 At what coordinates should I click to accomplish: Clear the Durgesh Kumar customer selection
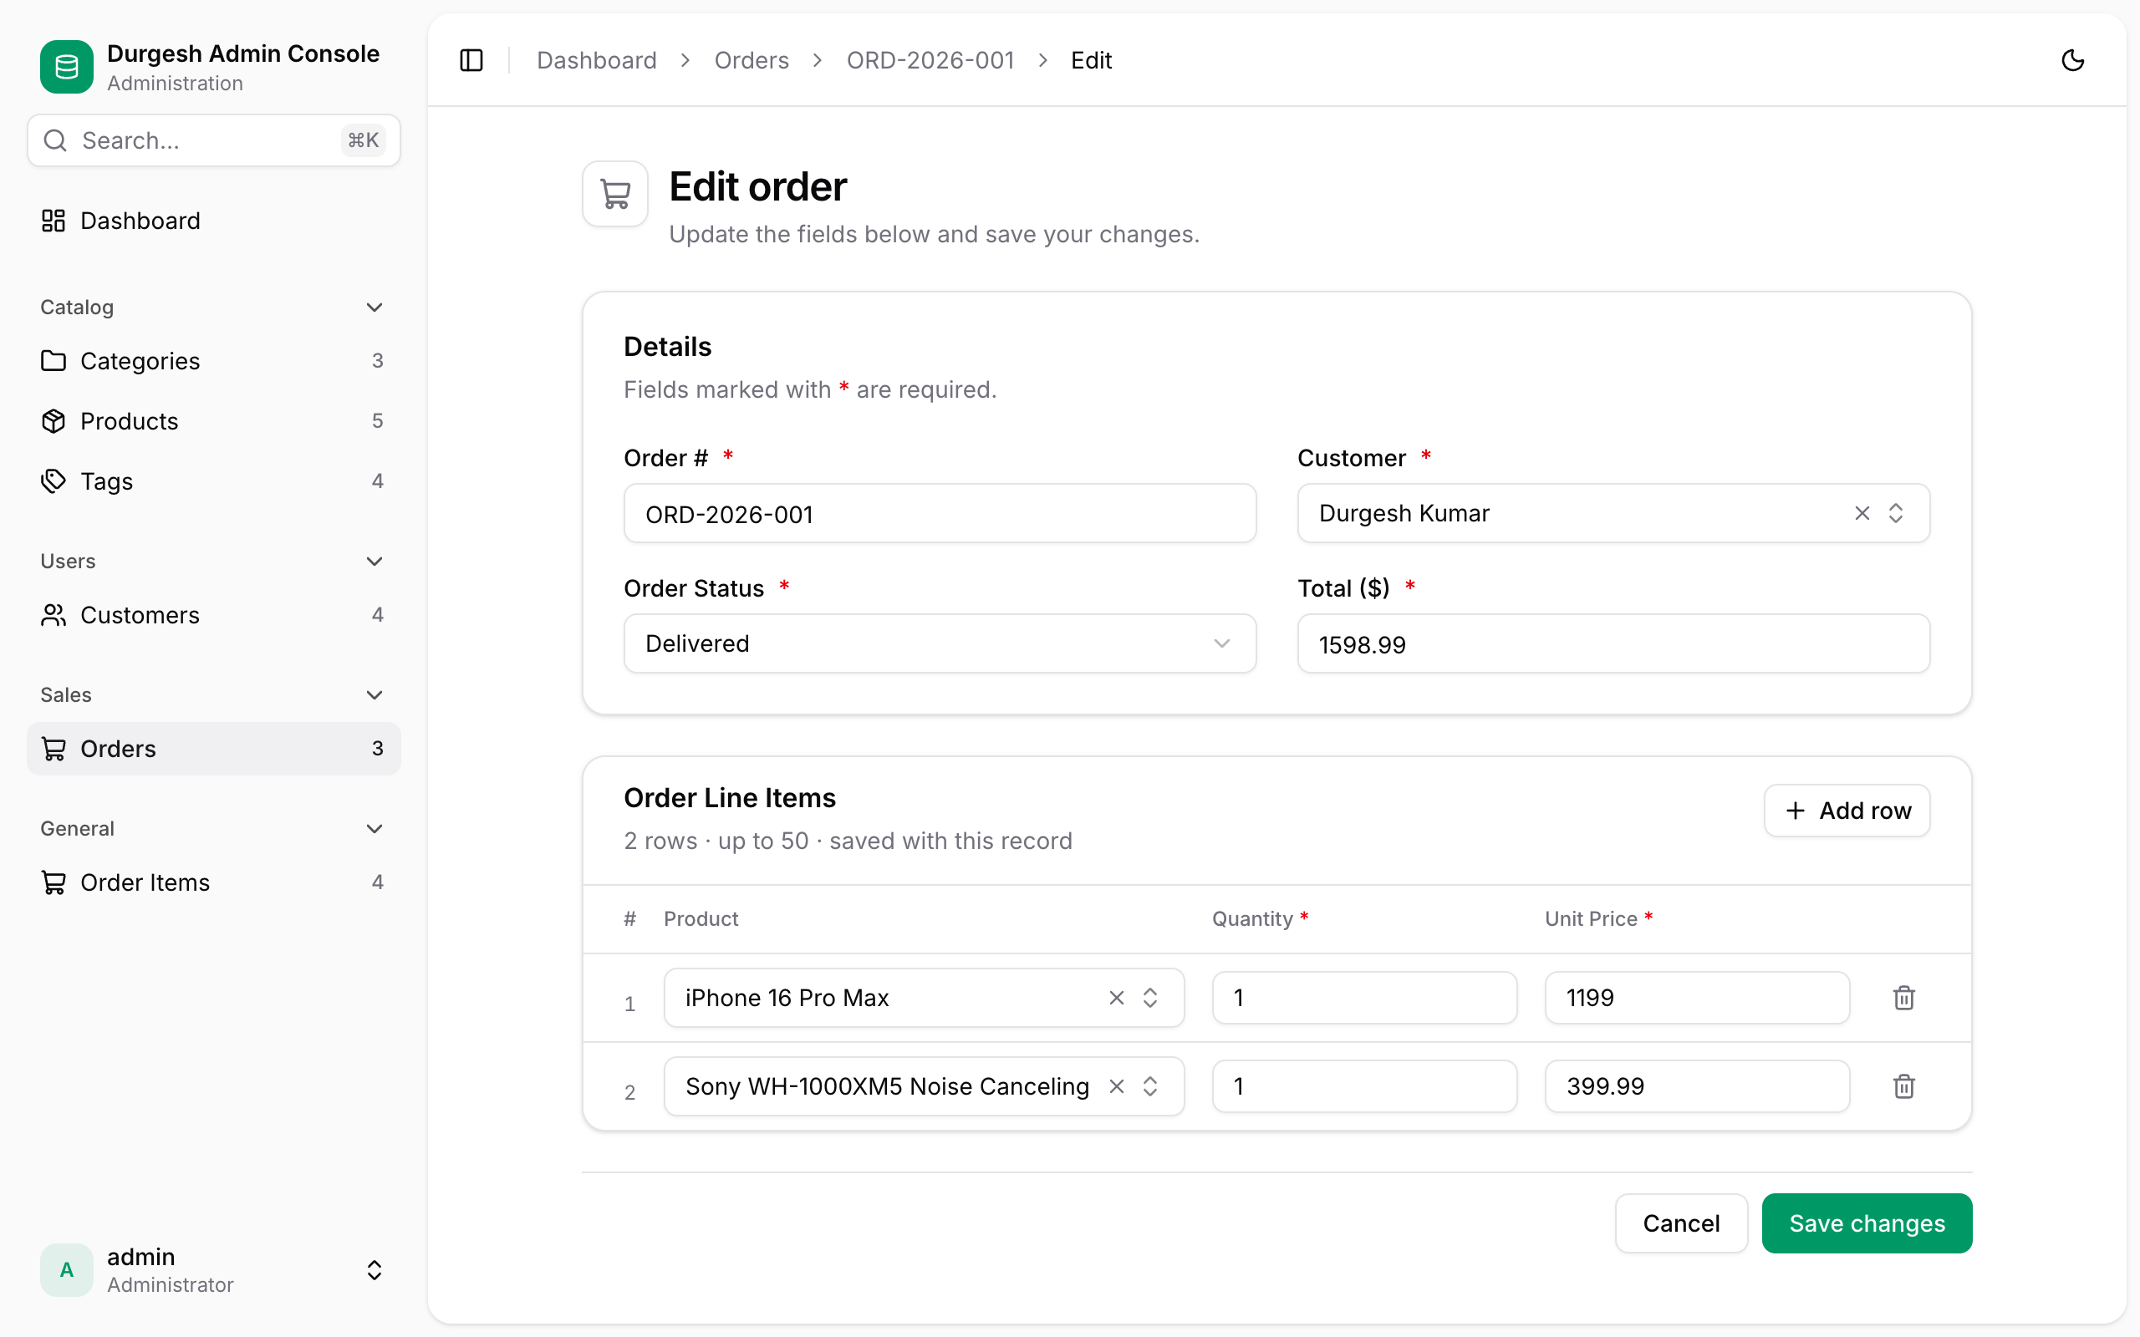click(1862, 513)
